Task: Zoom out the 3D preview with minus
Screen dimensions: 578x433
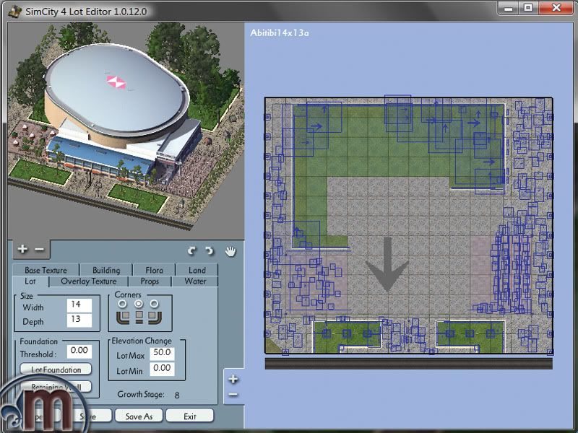Action: (x=40, y=250)
